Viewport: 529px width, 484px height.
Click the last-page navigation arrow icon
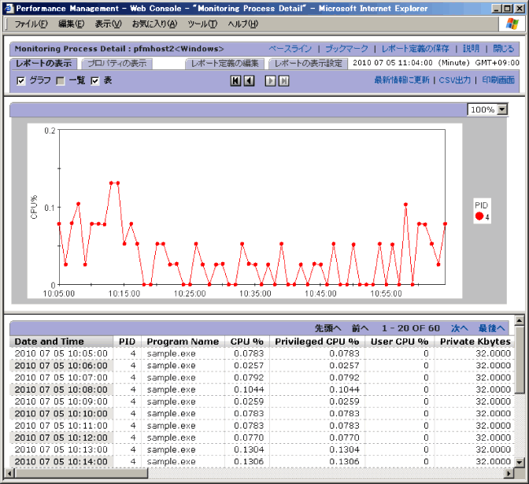pos(283,80)
